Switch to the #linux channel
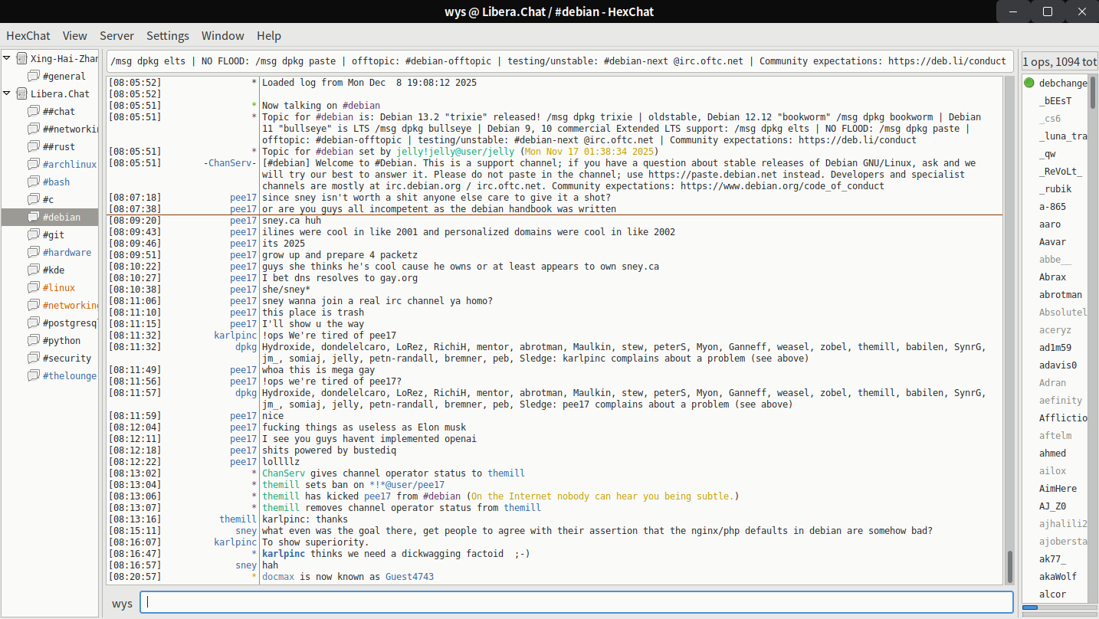Screen dimensions: 1099x619 click(x=59, y=288)
